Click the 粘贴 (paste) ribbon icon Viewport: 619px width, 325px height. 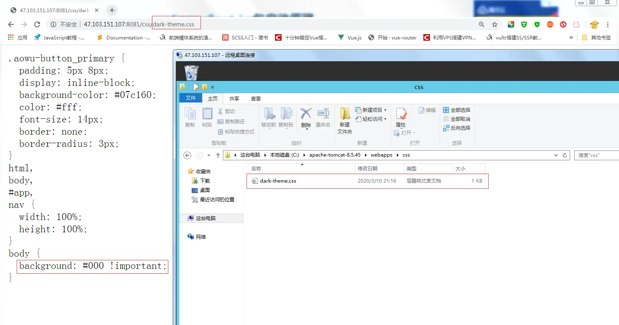[207, 118]
